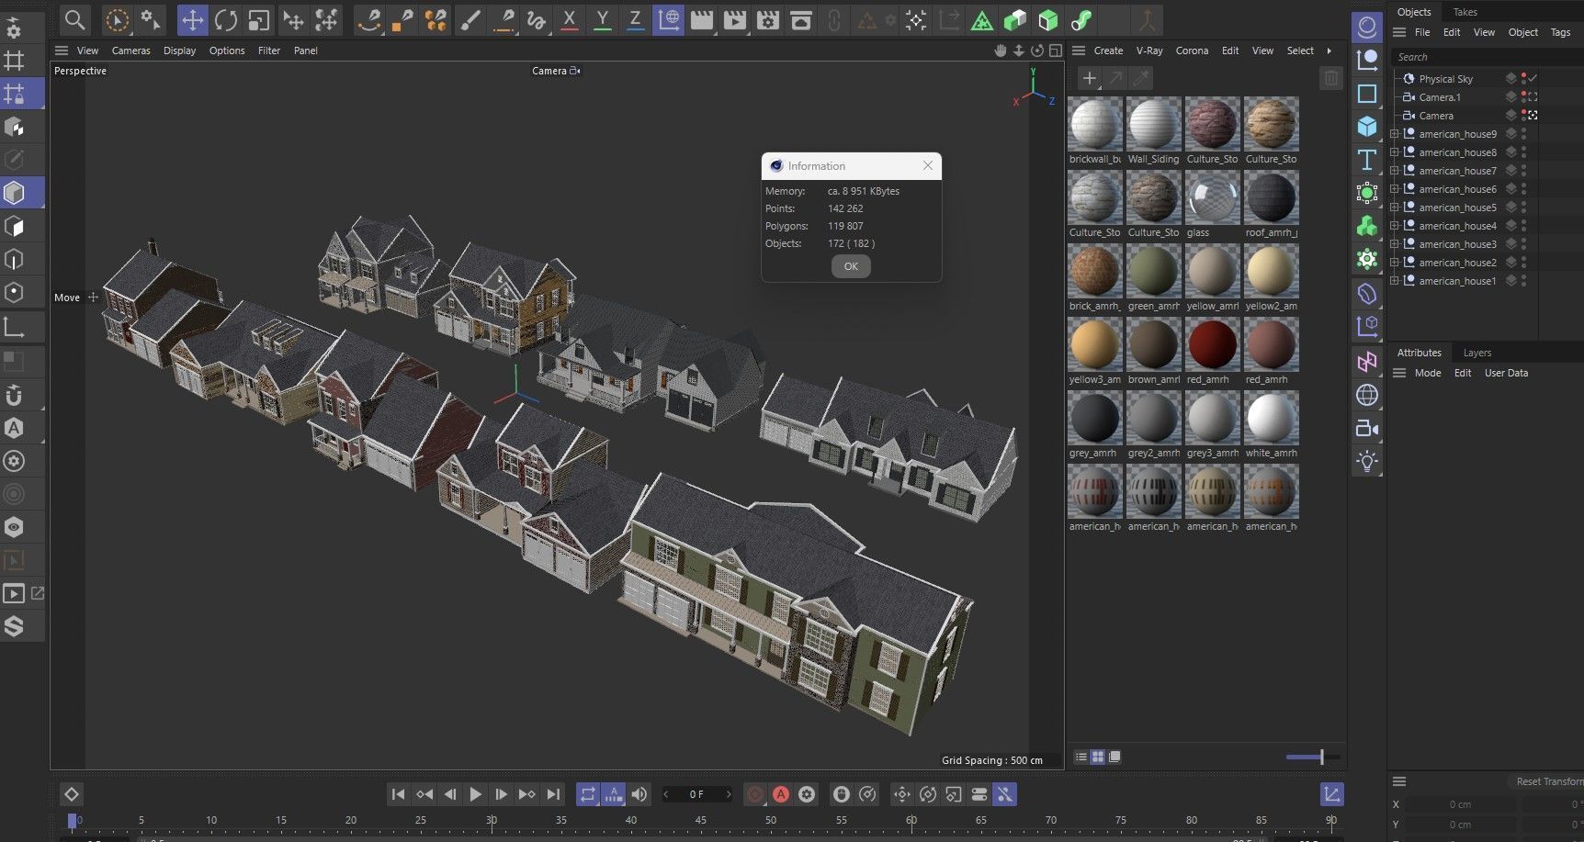The width and height of the screenshot is (1584, 842).
Task: Adjust the material thumbnail size slider
Action: click(1313, 758)
